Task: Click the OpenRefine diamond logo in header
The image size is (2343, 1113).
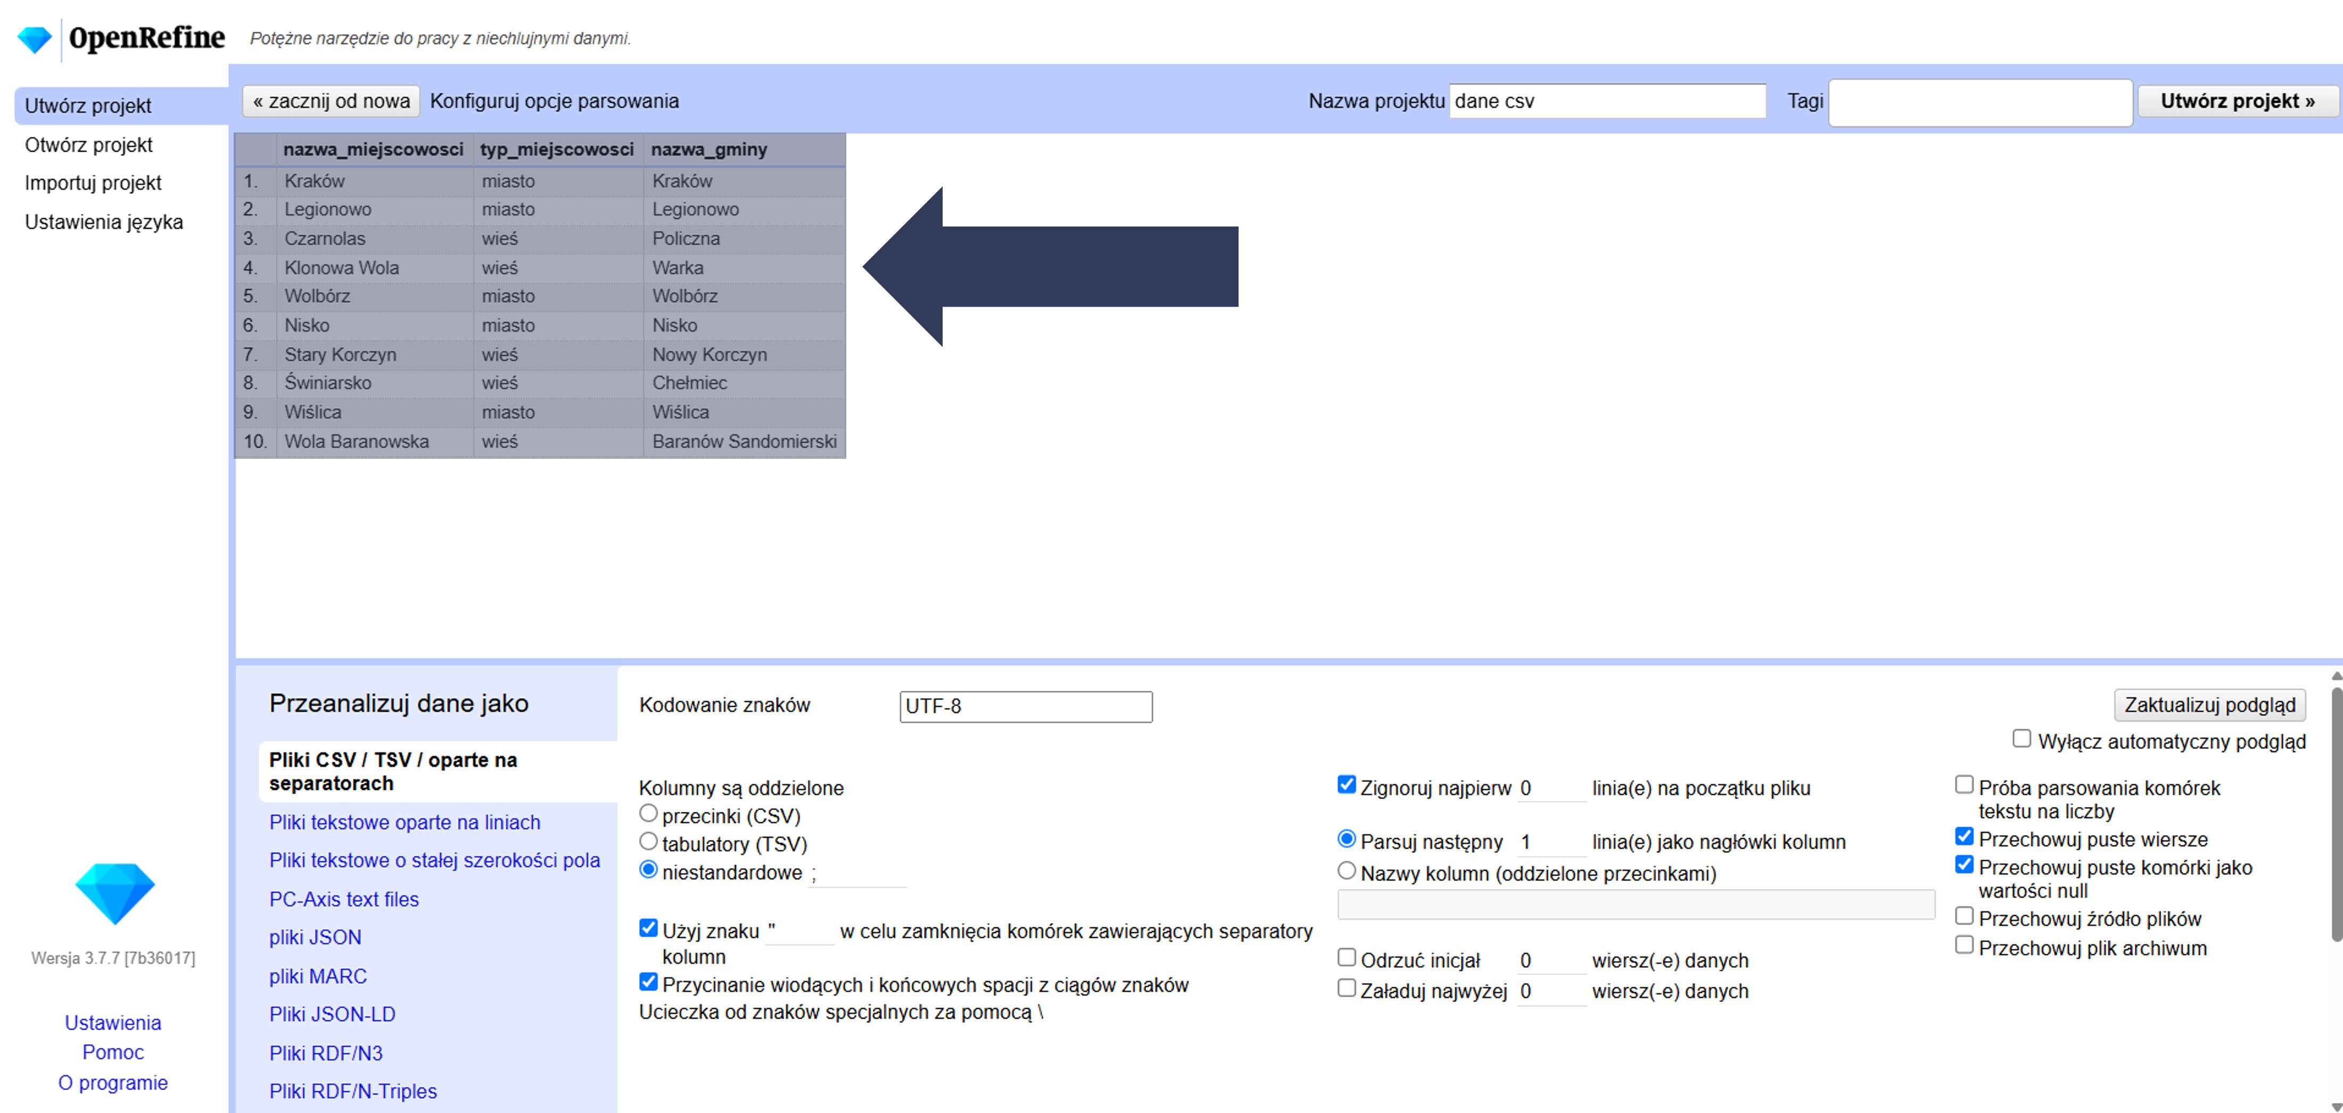Action: 35,39
